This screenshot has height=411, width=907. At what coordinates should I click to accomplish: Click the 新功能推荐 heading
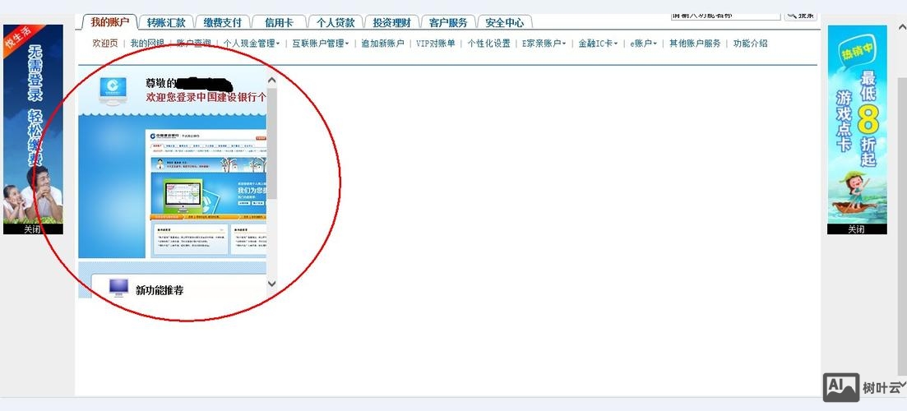coord(160,291)
